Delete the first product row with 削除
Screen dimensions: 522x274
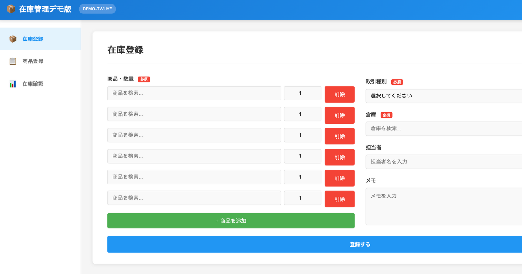point(339,94)
